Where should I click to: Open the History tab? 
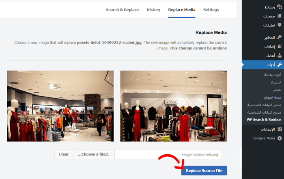(x=153, y=10)
